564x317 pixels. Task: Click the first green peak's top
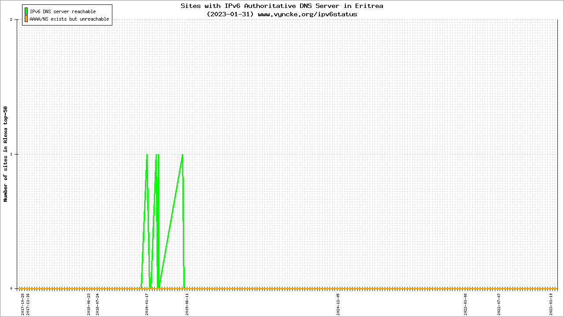click(x=147, y=155)
